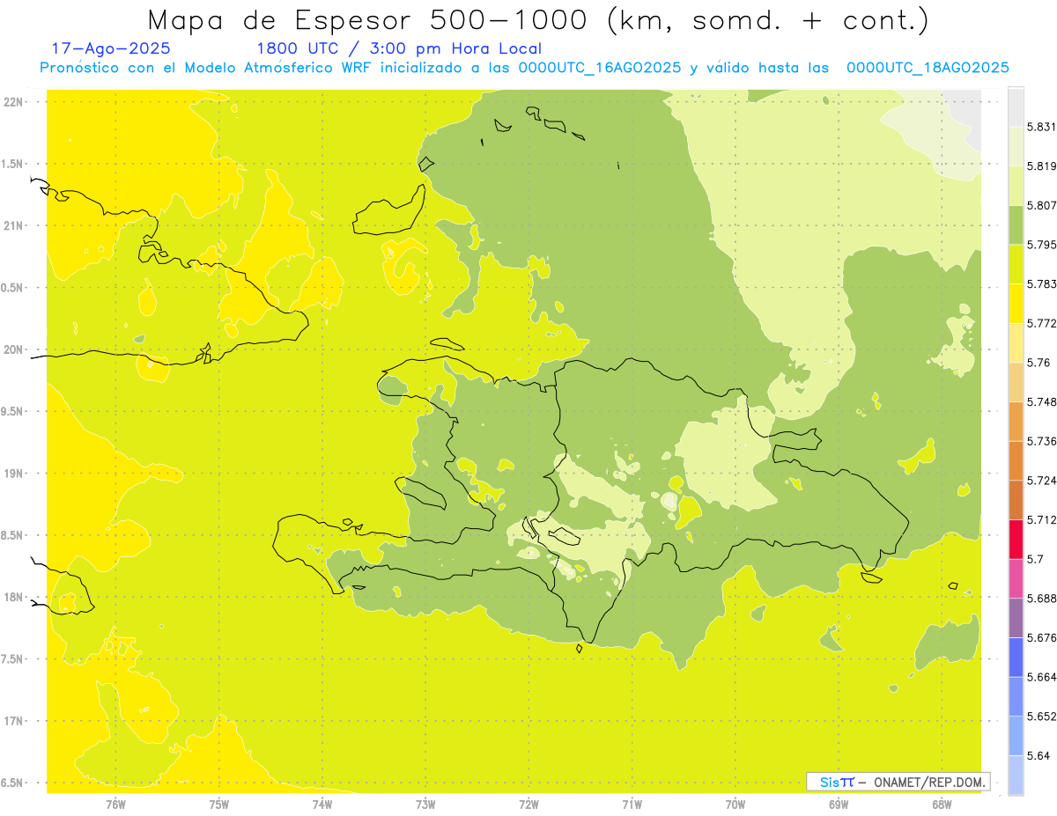Select the legend value '5.724'

click(1042, 481)
